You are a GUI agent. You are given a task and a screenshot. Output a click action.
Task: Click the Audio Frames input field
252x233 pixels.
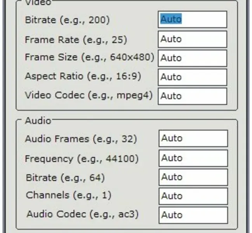tap(193, 139)
